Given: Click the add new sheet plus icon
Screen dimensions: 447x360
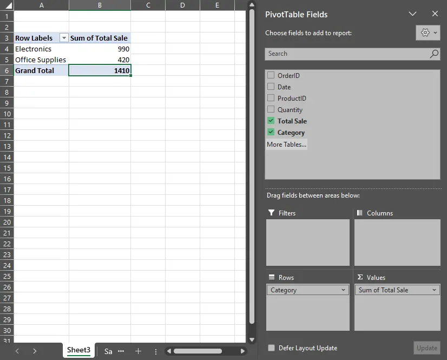Looking at the screenshot, I should coord(138,351).
